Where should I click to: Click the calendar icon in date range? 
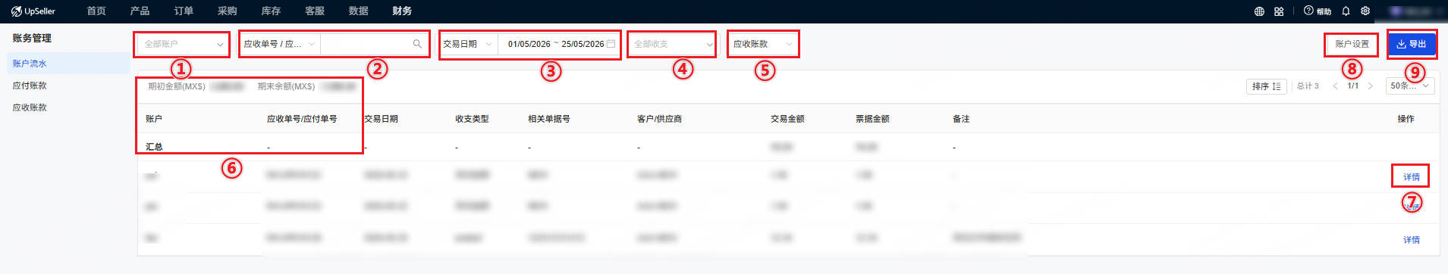pos(611,44)
